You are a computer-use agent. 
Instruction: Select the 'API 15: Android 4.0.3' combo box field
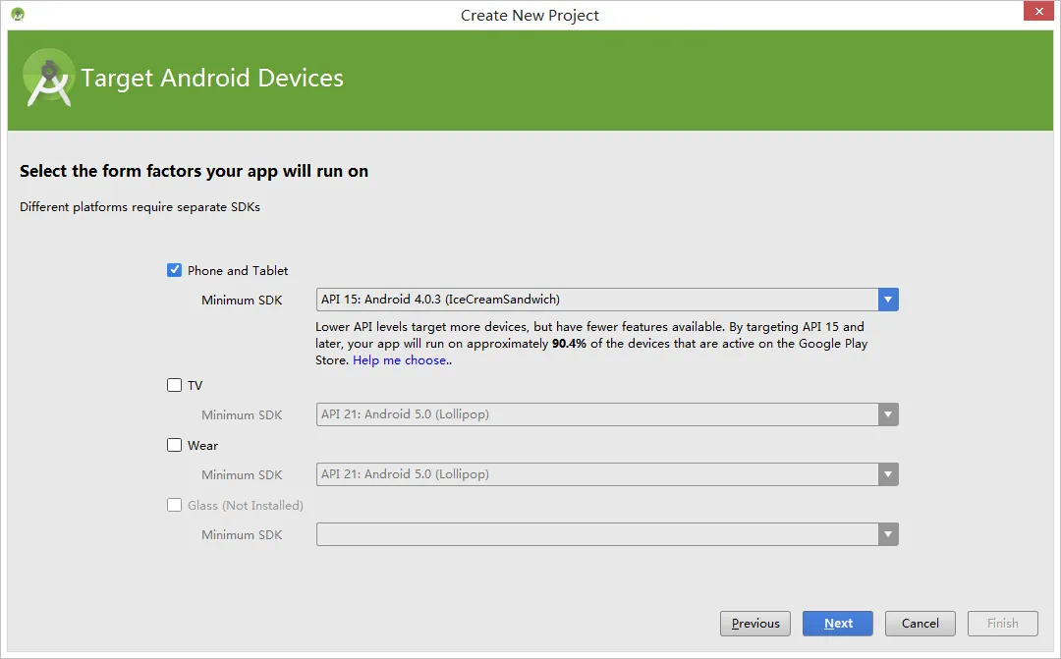(596, 300)
